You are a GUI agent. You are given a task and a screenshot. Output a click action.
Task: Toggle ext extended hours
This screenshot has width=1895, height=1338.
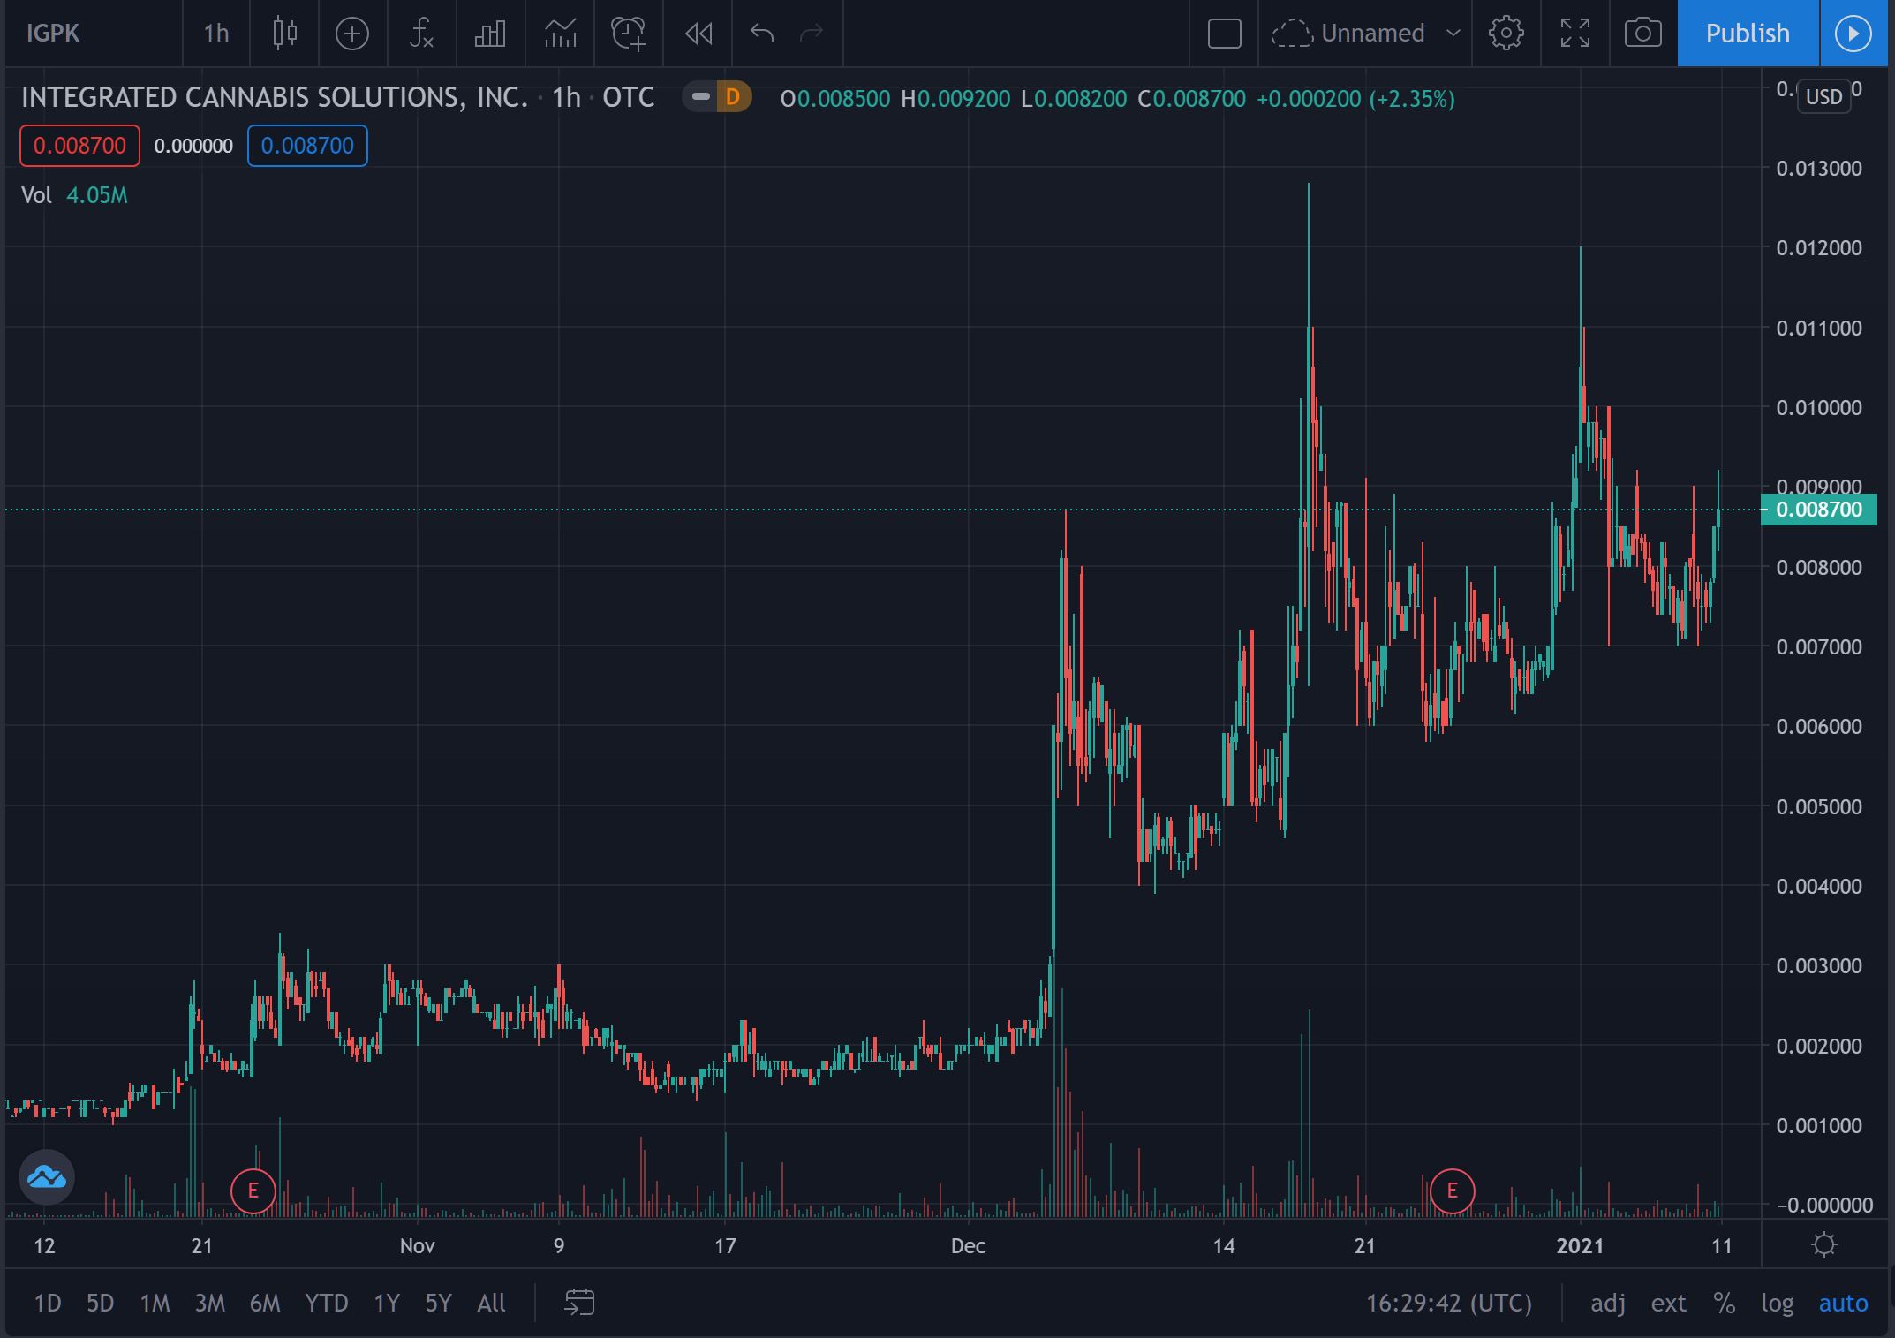tap(1668, 1304)
